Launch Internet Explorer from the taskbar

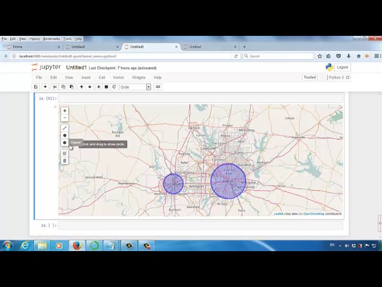click(25, 245)
